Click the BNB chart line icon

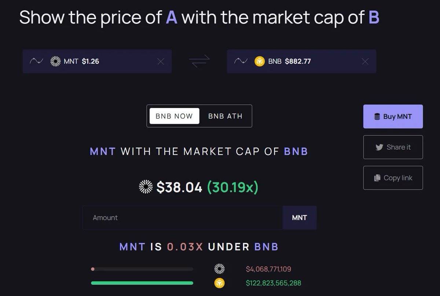tap(241, 61)
